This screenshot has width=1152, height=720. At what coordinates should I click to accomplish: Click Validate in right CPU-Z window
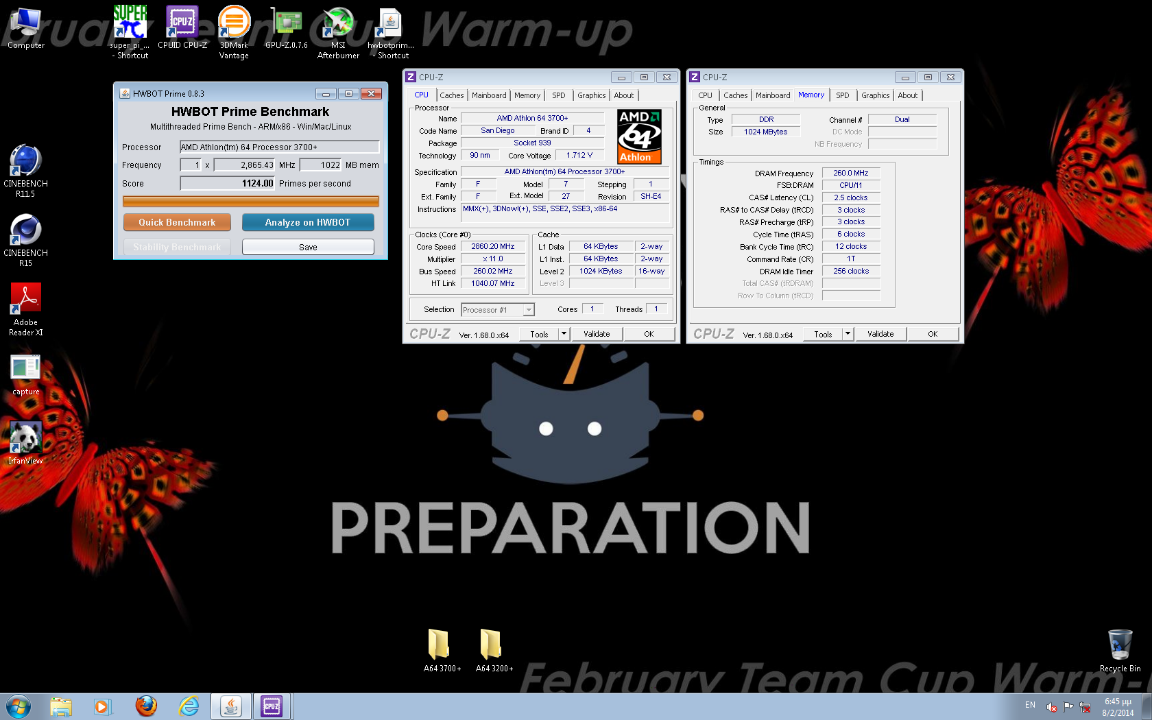pyautogui.click(x=880, y=334)
